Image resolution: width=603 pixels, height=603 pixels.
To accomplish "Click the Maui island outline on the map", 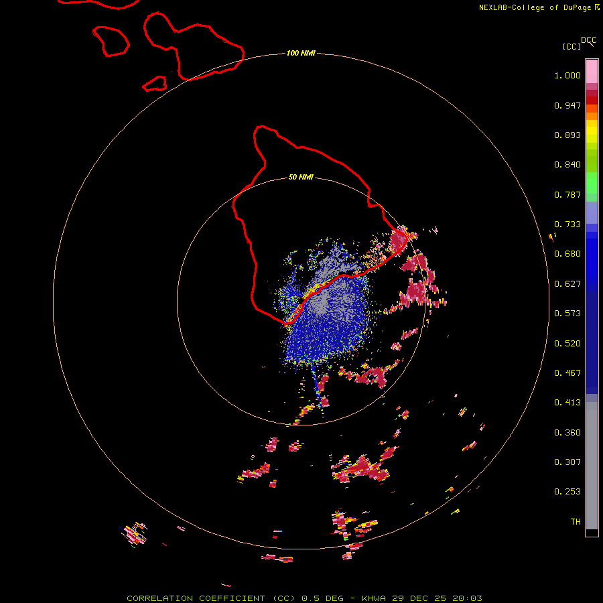I will 194,46.
